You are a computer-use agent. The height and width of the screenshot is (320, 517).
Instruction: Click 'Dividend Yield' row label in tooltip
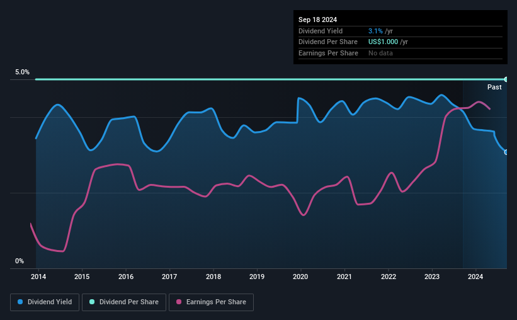point(321,31)
